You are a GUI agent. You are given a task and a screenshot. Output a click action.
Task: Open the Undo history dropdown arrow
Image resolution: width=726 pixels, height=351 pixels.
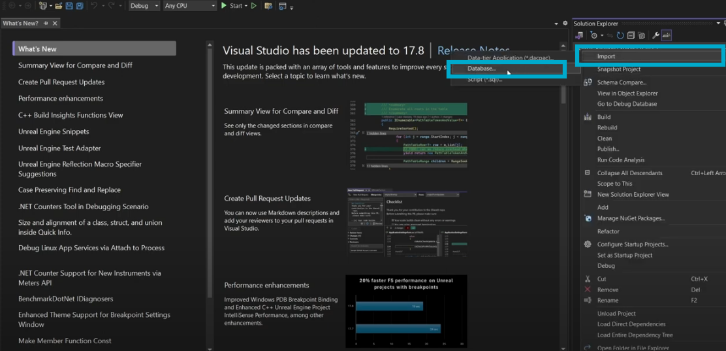[103, 6]
